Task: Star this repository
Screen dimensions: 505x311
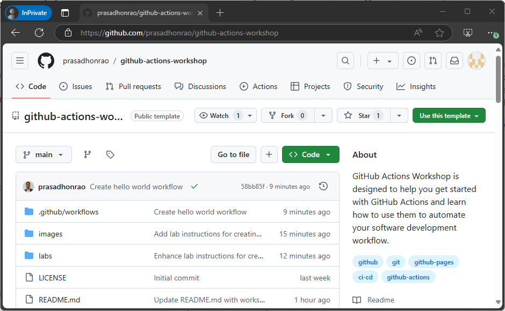Action: coord(364,115)
